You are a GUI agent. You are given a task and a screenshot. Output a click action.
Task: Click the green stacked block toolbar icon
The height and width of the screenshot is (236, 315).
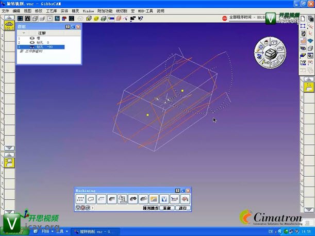(x=104, y=19)
